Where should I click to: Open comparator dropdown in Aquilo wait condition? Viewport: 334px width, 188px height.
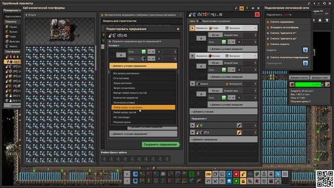point(232,98)
